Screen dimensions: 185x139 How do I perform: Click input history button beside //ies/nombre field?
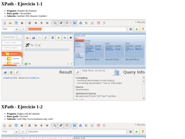pos(23,29)
